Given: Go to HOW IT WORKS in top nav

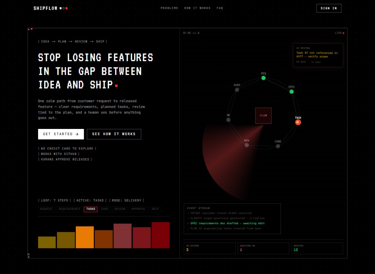Looking at the screenshot, I should 197,8.
